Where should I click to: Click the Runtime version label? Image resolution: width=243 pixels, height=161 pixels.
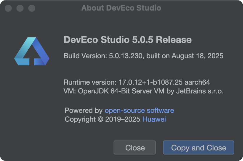90,82
